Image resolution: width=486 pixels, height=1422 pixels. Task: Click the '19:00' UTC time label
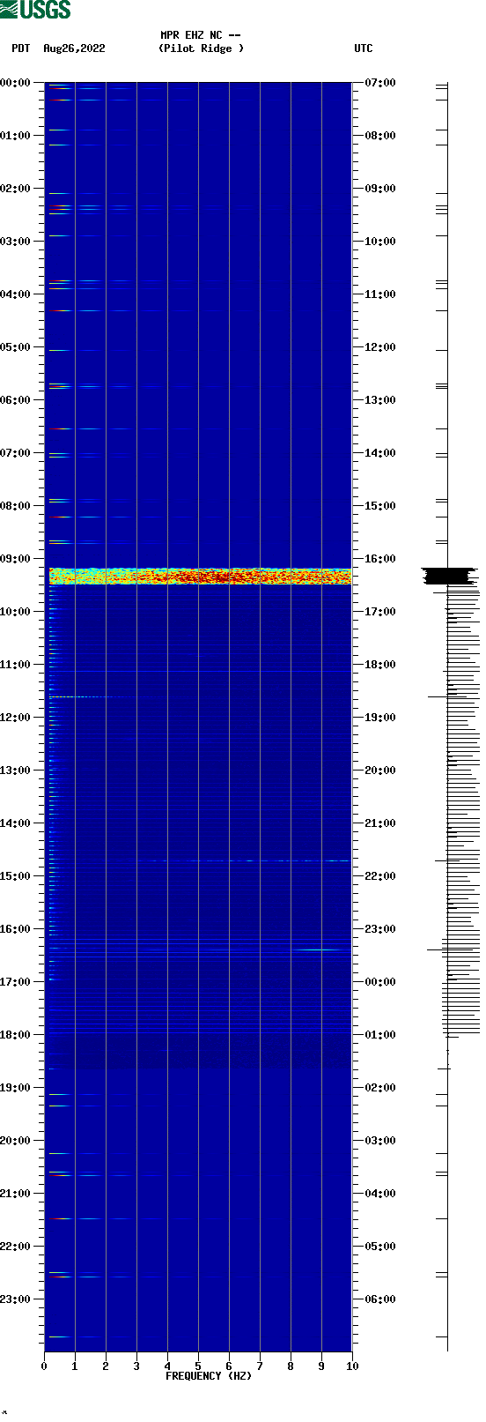pyautogui.click(x=380, y=718)
